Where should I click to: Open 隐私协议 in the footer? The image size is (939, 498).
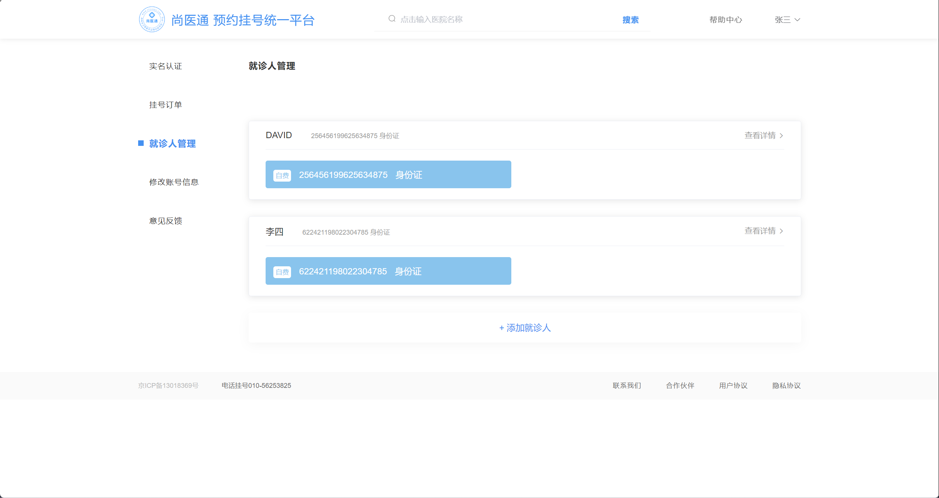click(x=786, y=386)
